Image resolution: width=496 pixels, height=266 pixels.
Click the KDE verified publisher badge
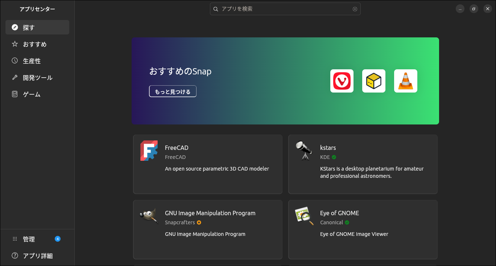point(334,157)
